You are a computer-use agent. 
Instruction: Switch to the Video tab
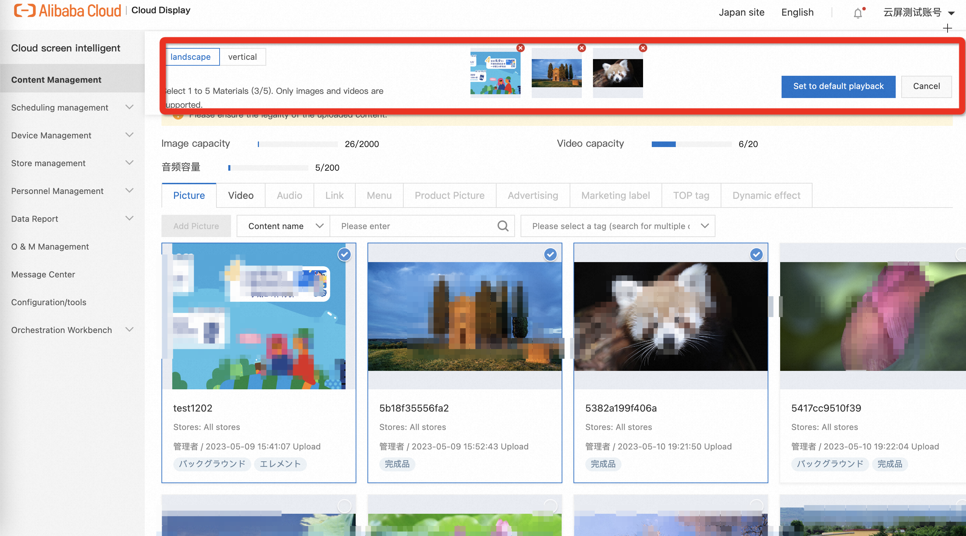(x=241, y=195)
